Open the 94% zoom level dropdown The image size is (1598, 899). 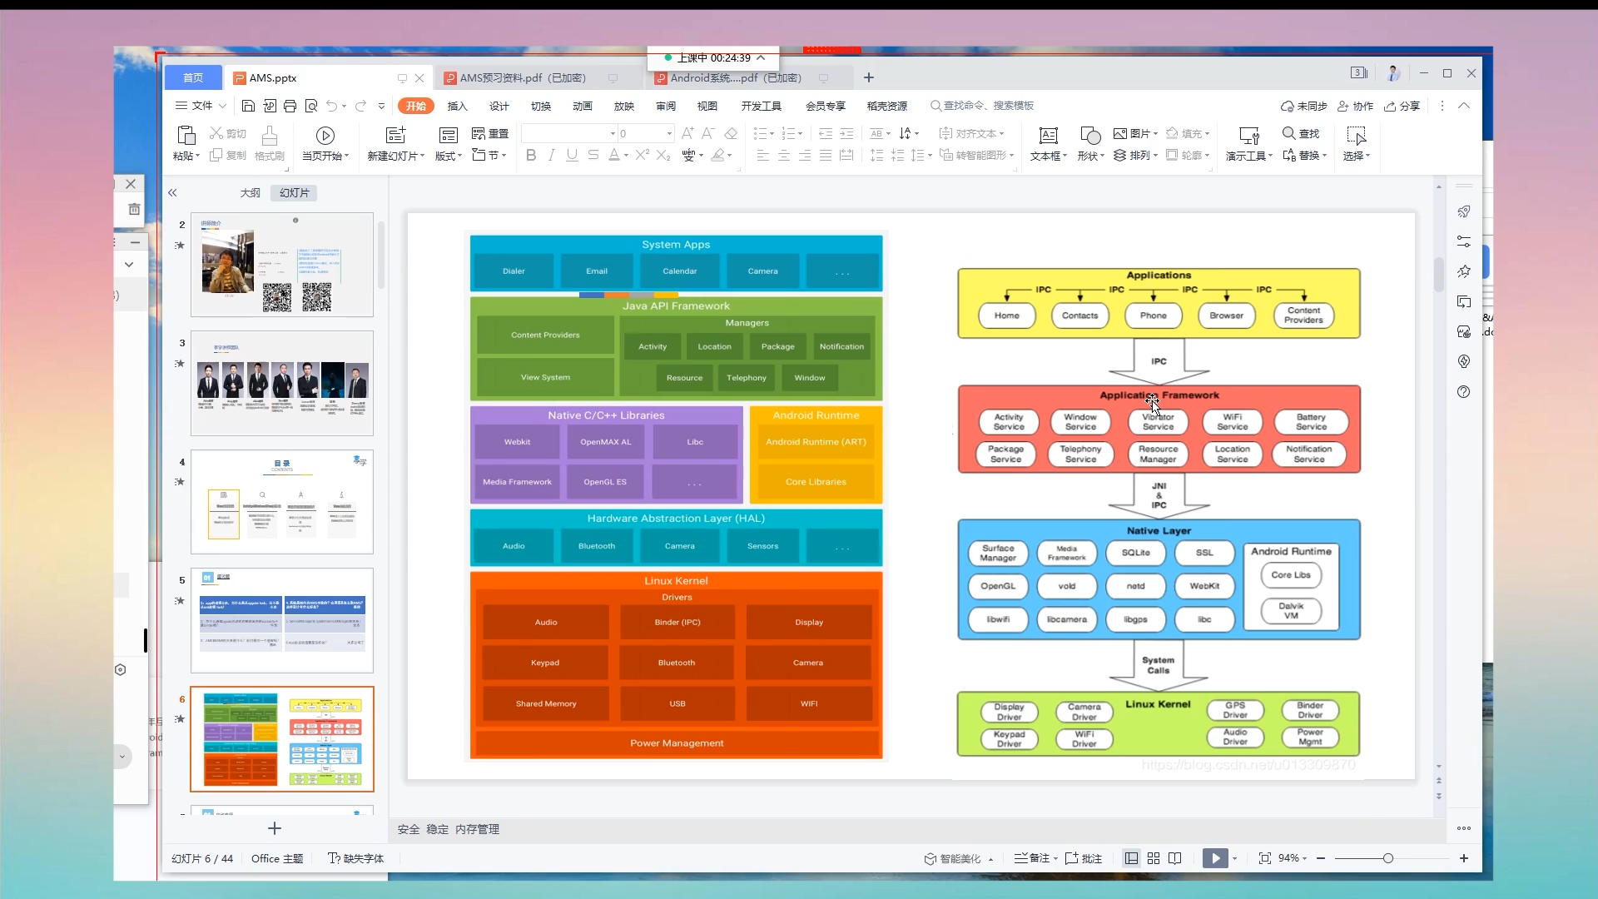pyautogui.click(x=1293, y=858)
